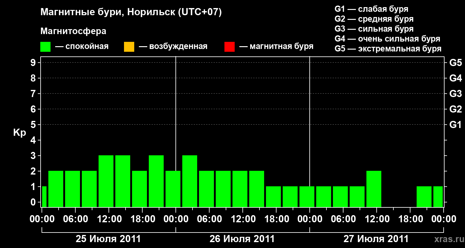Click the '06:00' time label for 27 July

point(343,219)
